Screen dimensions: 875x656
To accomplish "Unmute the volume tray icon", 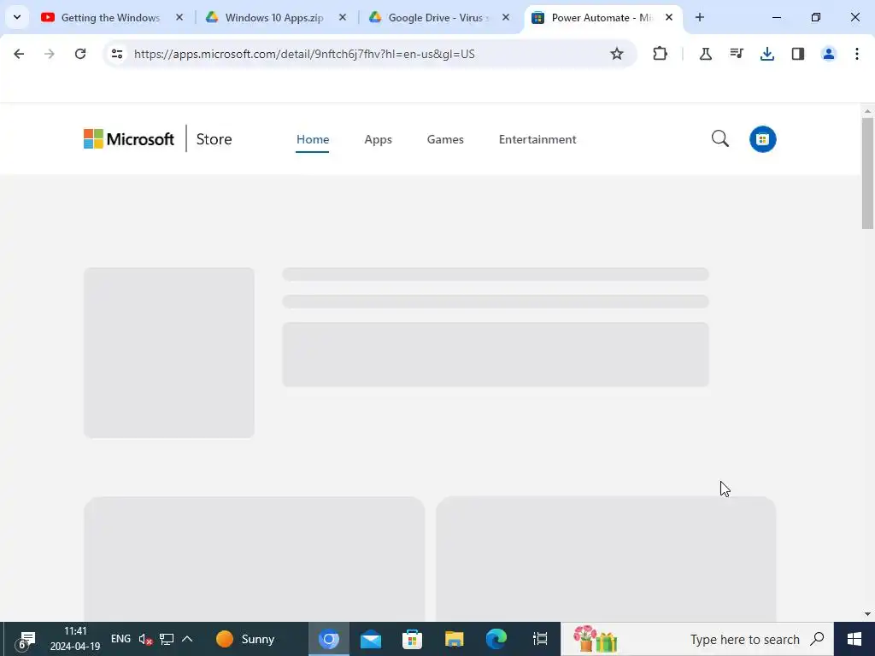I will coord(145,639).
